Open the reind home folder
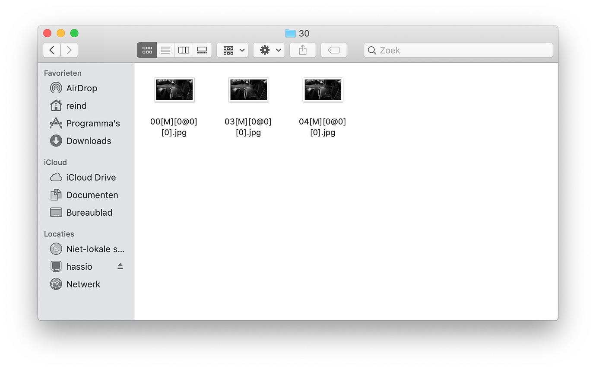 tap(77, 105)
